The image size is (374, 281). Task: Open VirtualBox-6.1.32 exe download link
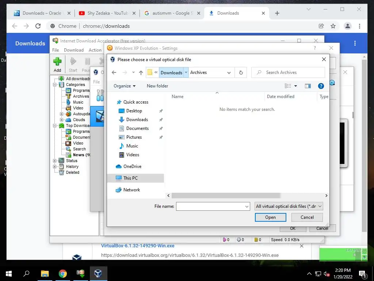(x=138, y=246)
